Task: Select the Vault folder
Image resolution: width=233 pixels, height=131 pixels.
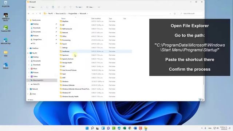Action: pos(64,74)
